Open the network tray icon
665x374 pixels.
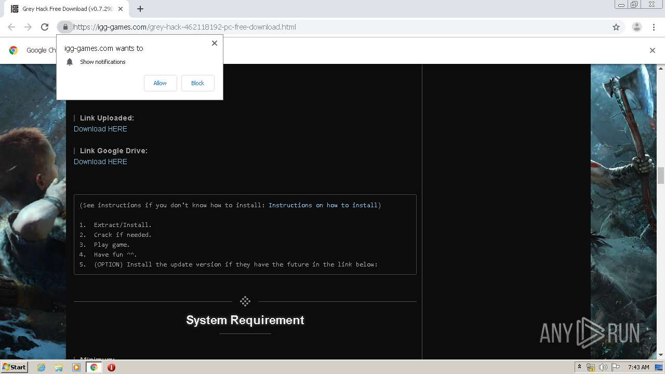[x=591, y=367]
